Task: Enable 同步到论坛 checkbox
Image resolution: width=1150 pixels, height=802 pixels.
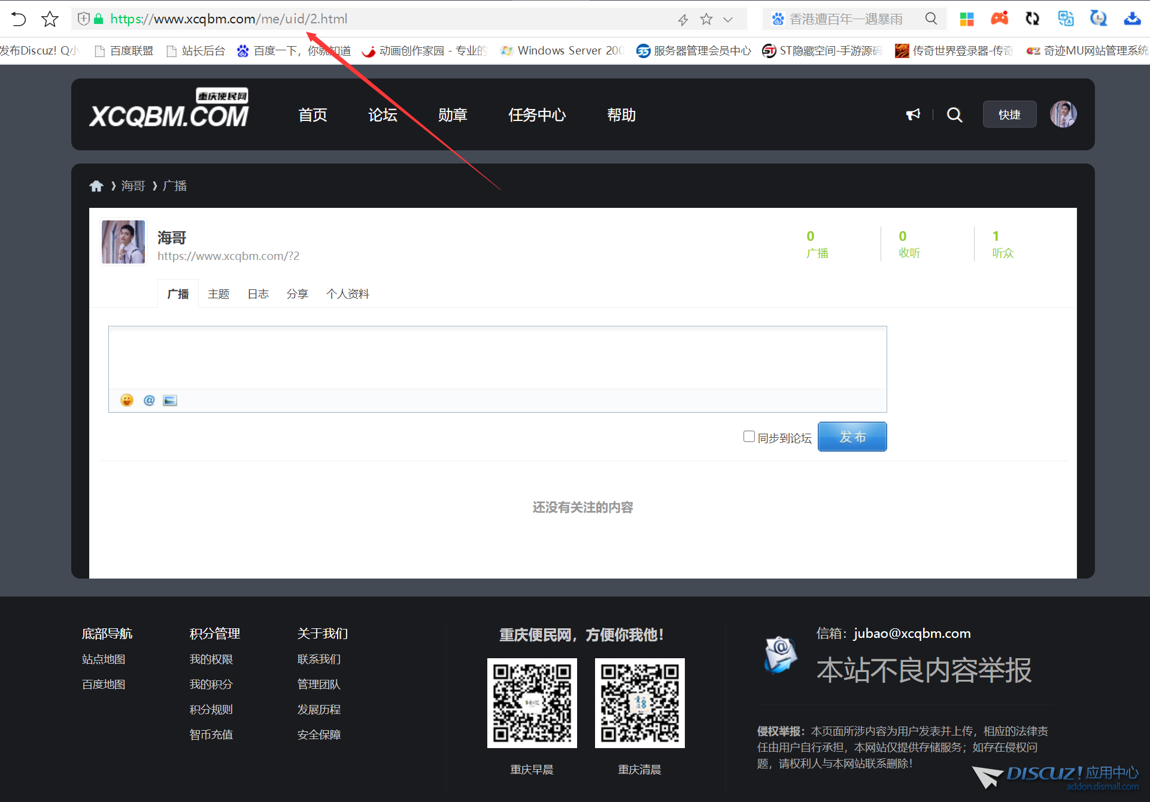Action: tap(749, 437)
